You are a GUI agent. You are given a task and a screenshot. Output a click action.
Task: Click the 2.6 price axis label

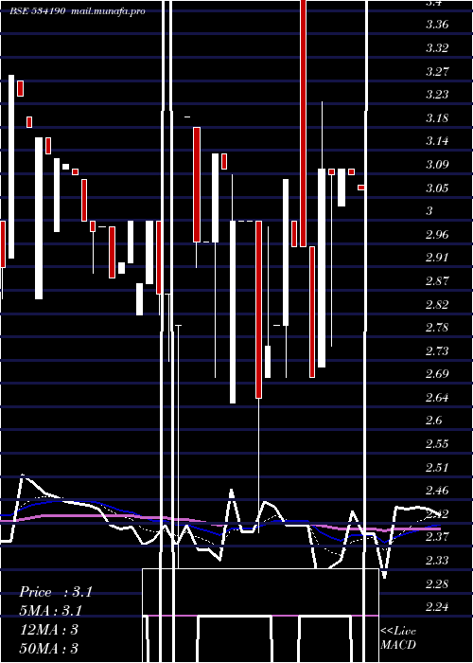[434, 421]
